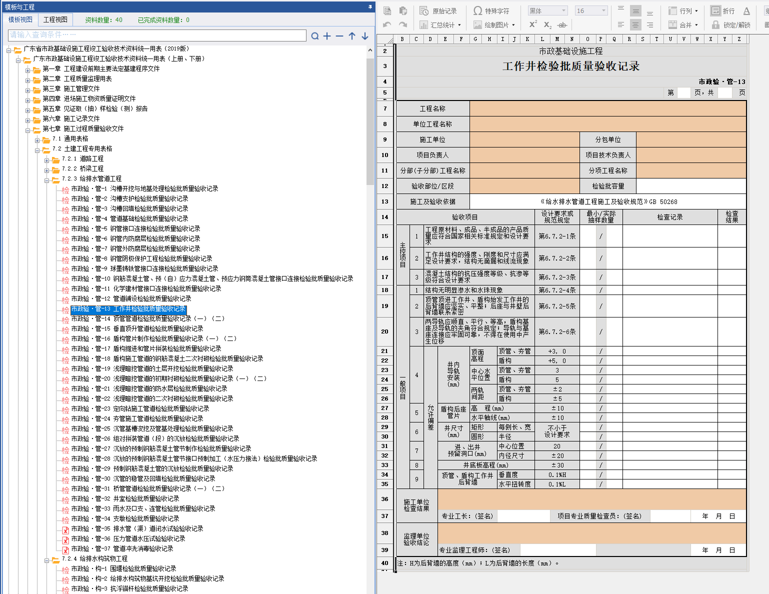This screenshot has height=594, width=769.
Task: Click the tree panel vertical scrollbar
Action: [x=370, y=121]
